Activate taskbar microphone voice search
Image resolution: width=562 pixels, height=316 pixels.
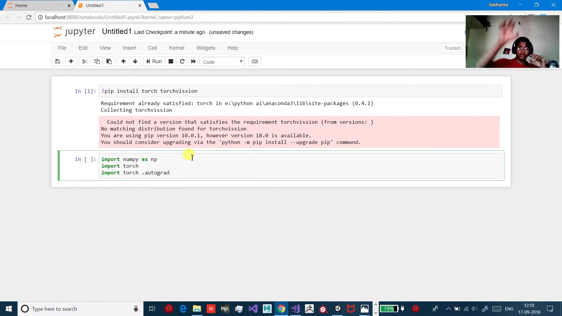pyautogui.click(x=136, y=309)
